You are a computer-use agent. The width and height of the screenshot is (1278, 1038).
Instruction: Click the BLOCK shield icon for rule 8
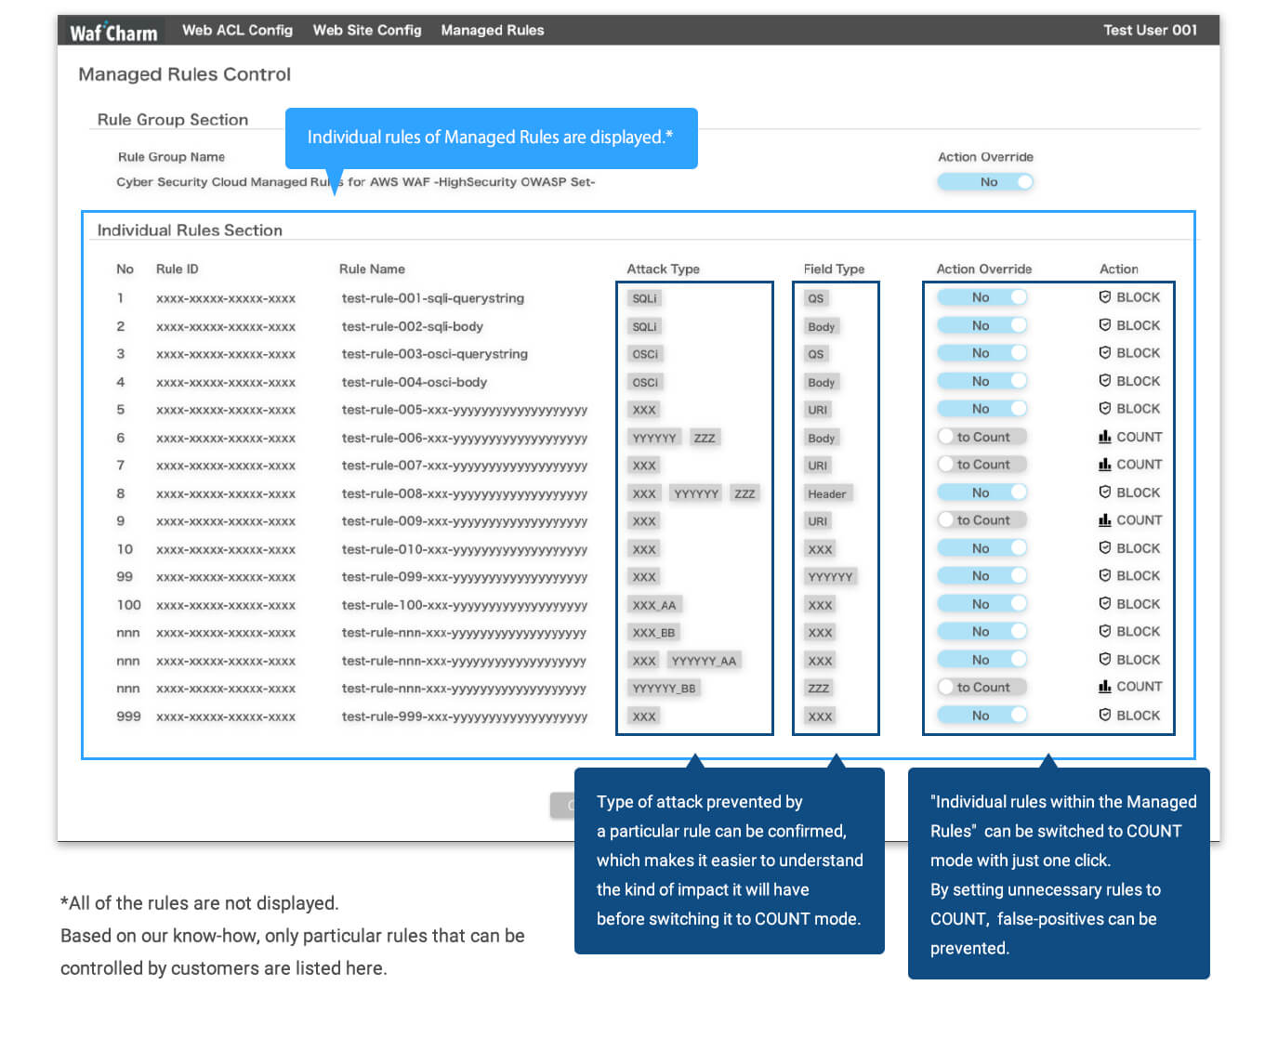(x=1105, y=493)
